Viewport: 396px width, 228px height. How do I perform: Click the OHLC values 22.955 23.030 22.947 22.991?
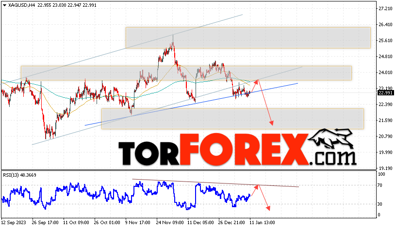pyautogui.click(x=67, y=5)
